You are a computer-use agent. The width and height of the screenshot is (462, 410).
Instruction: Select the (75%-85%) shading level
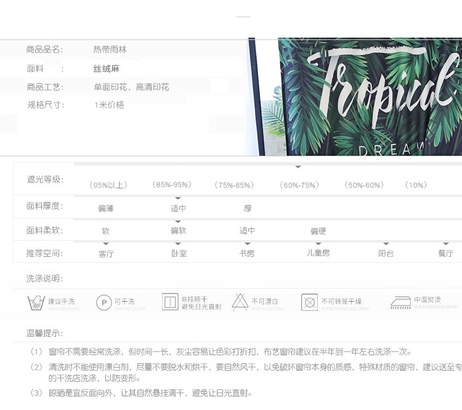(234, 185)
